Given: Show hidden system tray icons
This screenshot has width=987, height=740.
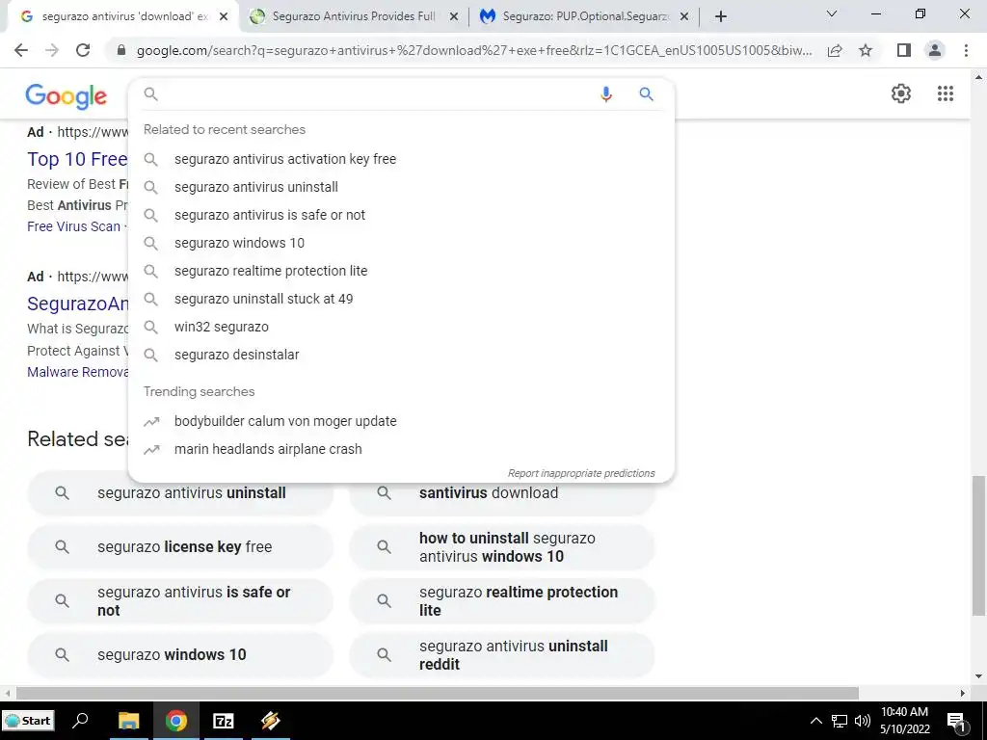Looking at the screenshot, I should 815,721.
